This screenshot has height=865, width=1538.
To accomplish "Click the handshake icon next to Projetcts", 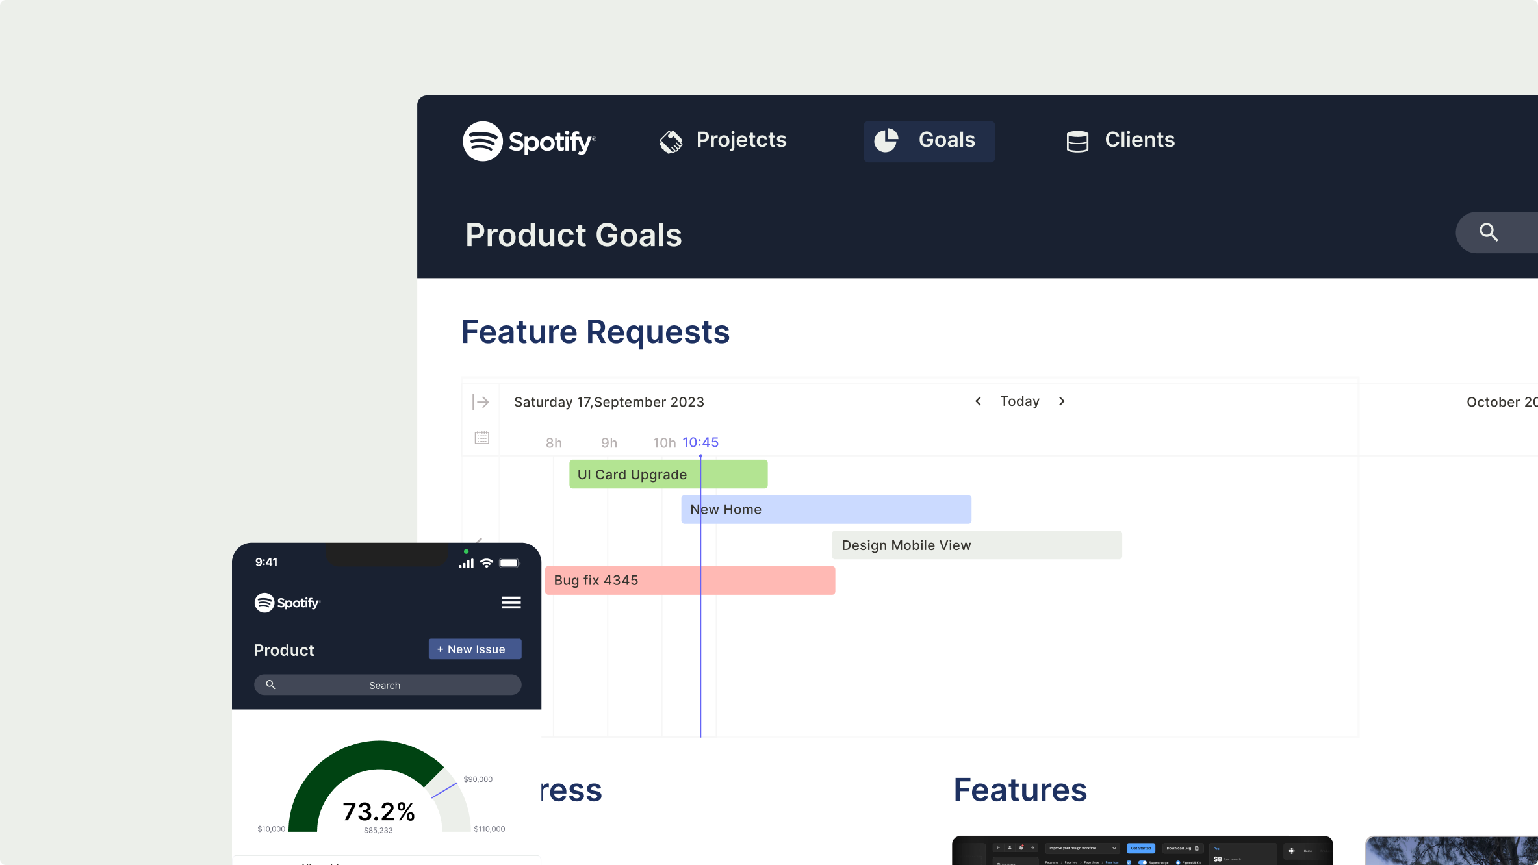I will (x=671, y=141).
